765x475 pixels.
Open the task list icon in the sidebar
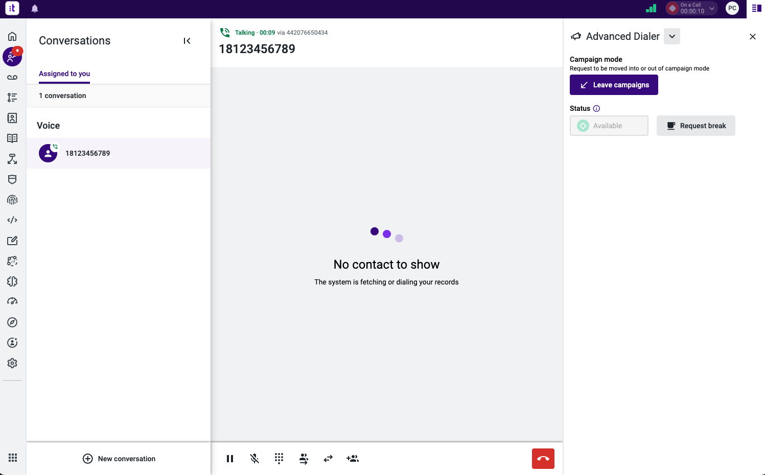point(12,98)
